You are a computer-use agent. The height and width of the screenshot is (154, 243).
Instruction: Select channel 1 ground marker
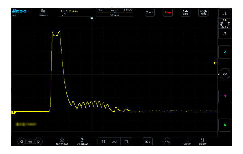pyautogui.click(x=14, y=113)
